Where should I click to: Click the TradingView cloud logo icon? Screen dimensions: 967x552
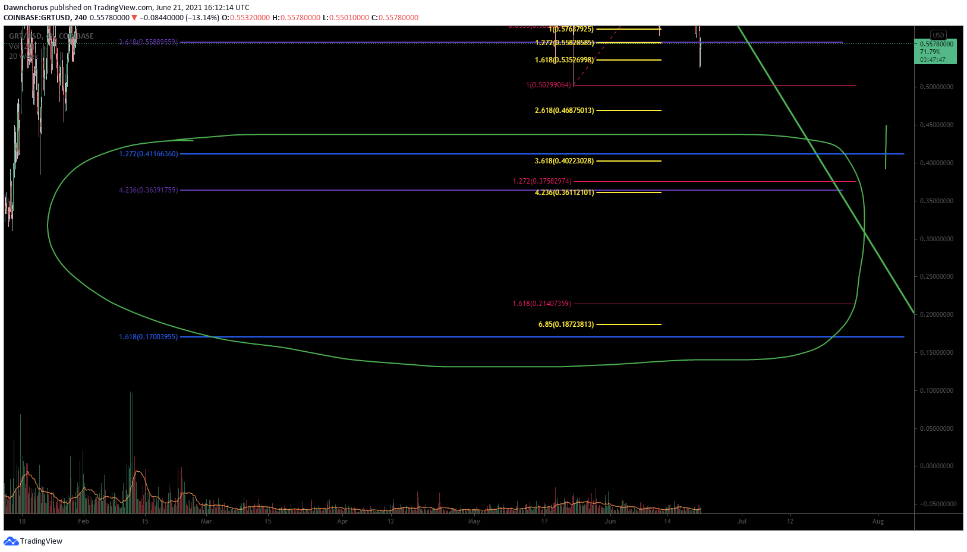(11, 541)
